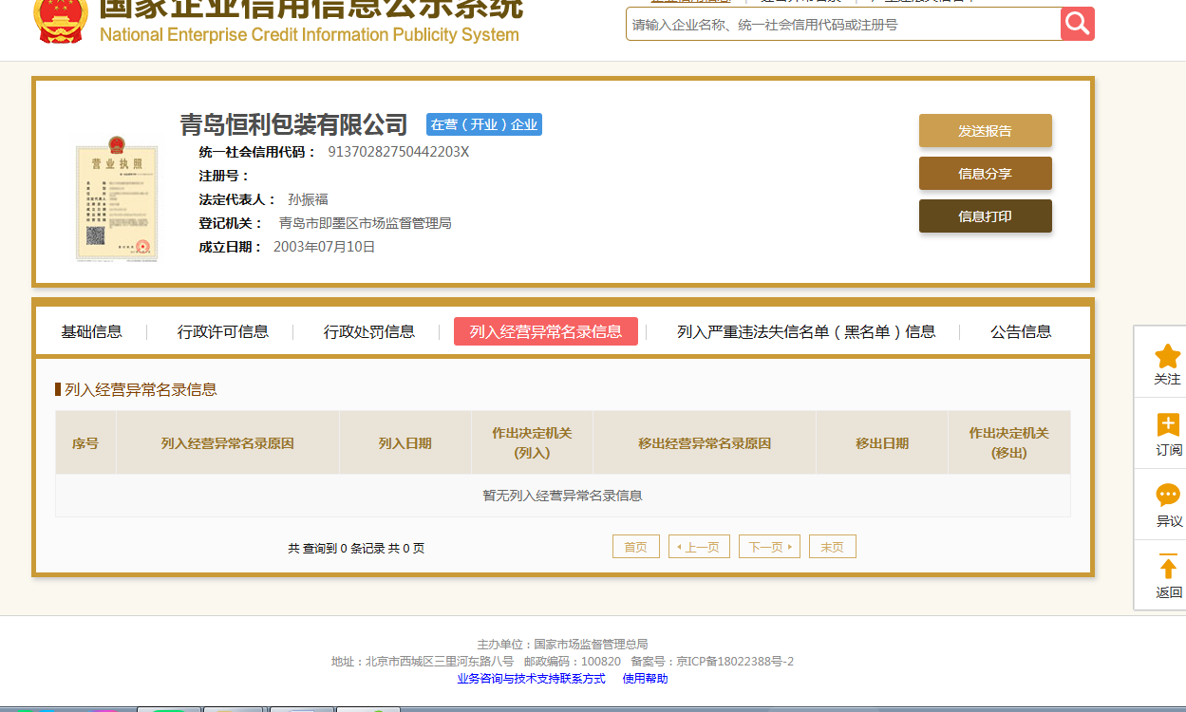Select the 行政处罚信息 tab
Screen dimensions: 1186x712
[369, 331]
